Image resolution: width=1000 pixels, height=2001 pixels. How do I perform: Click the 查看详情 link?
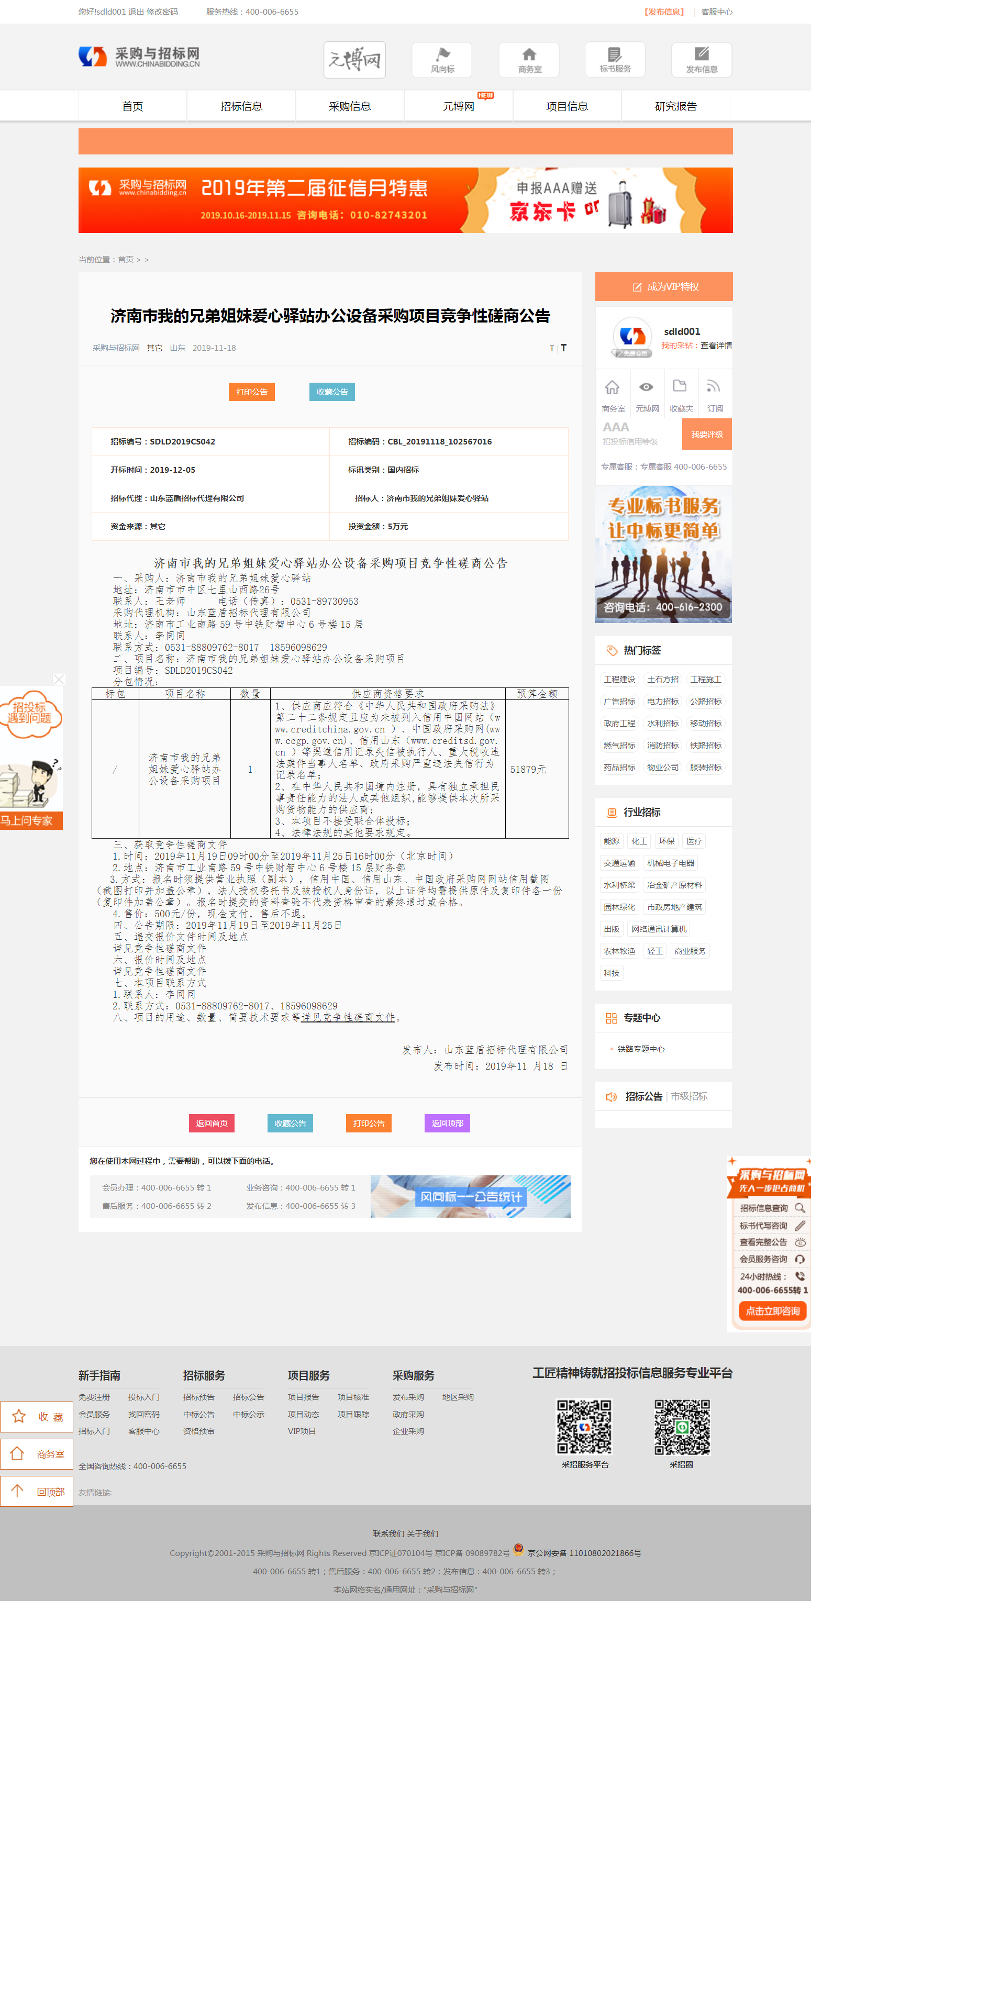pyautogui.click(x=716, y=346)
